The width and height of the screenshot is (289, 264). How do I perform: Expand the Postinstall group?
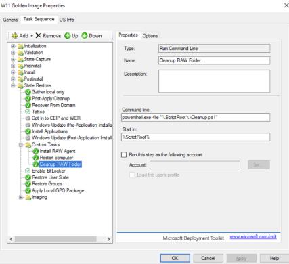13,79
